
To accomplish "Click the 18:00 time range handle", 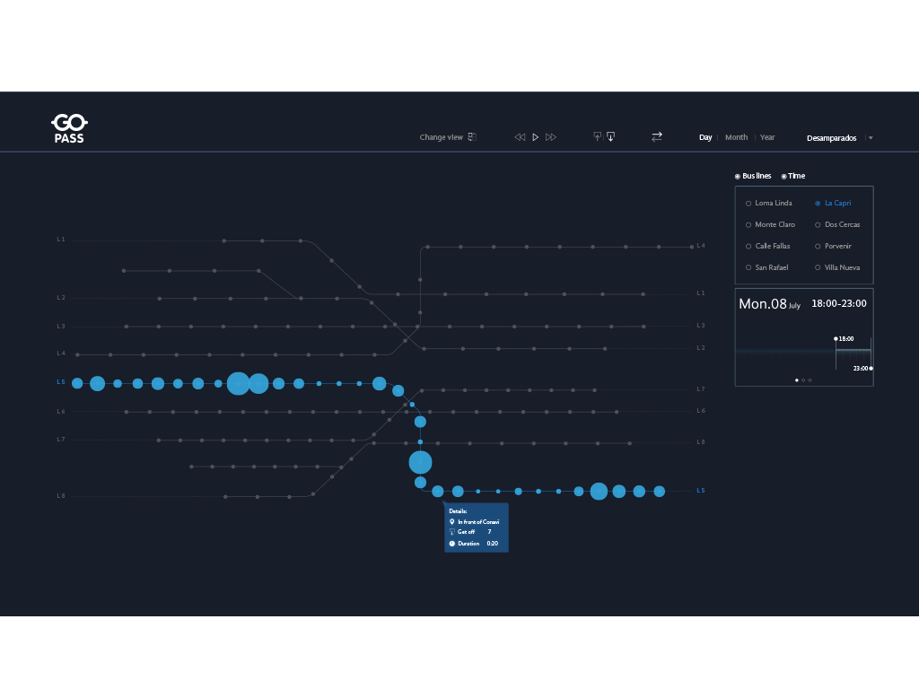I will pos(836,339).
